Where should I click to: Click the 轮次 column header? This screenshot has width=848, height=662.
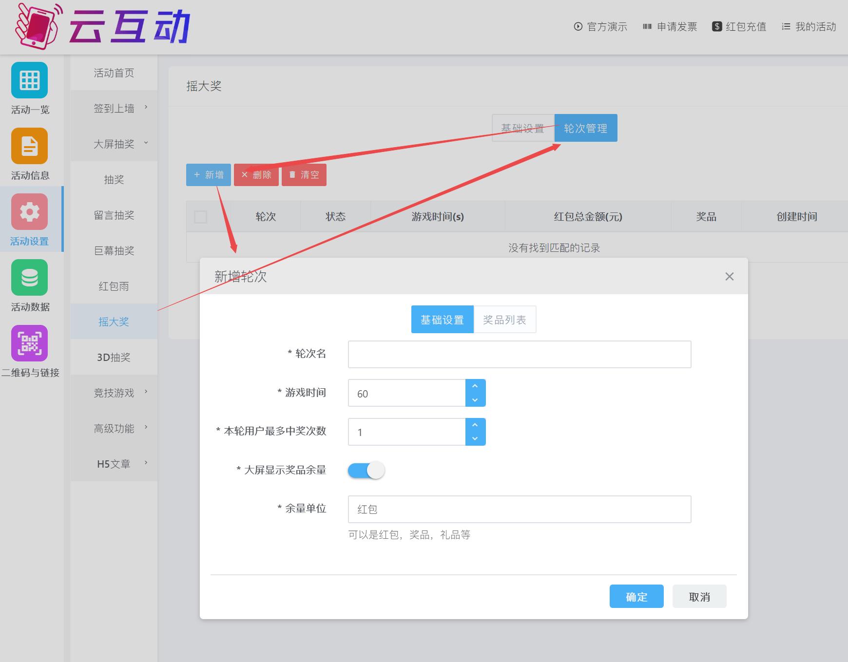pyautogui.click(x=266, y=217)
